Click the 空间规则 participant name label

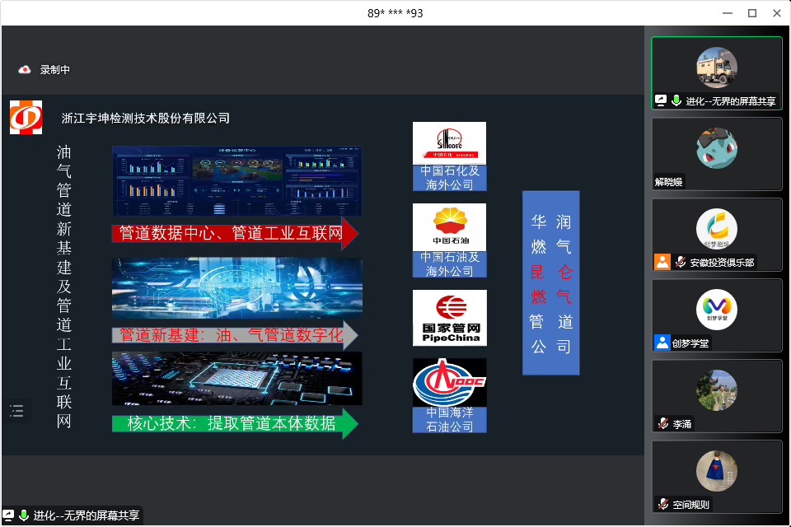click(691, 505)
